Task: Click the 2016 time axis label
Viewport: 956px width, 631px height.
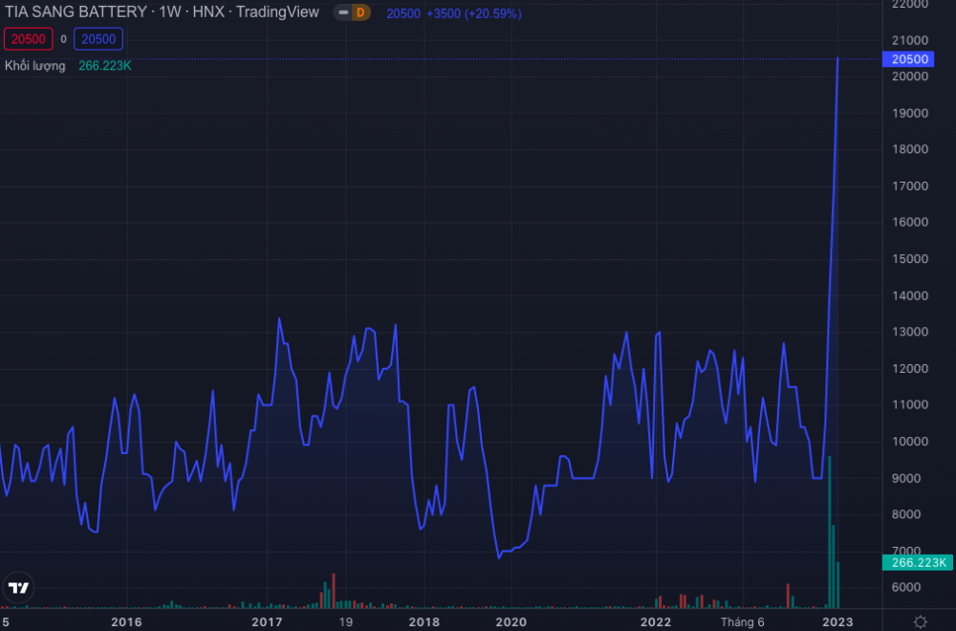Action: tap(126, 621)
